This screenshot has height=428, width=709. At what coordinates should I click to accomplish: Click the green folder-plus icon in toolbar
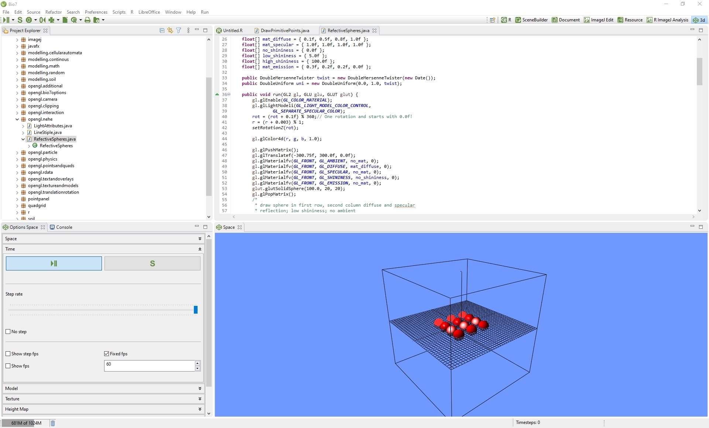click(x=96, y=20)
